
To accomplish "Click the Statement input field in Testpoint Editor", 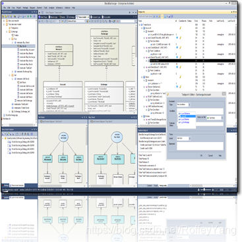I will (x=200, y=146).
